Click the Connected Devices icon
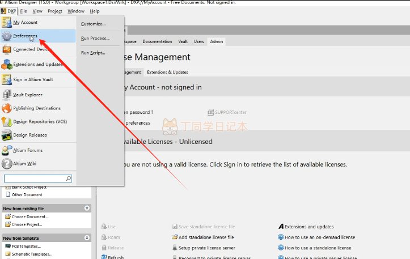 pyautogui.click(x=7, y=49)
